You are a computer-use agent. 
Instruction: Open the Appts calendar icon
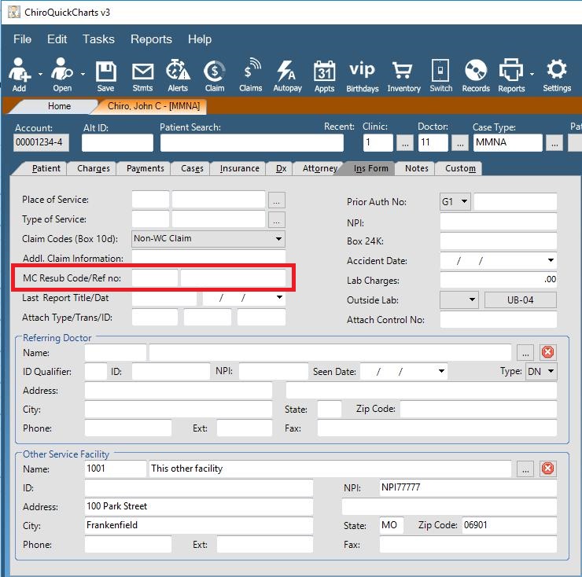click(324, 75)
